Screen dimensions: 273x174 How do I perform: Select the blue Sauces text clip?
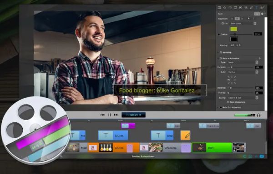click(x=113, y=135)
